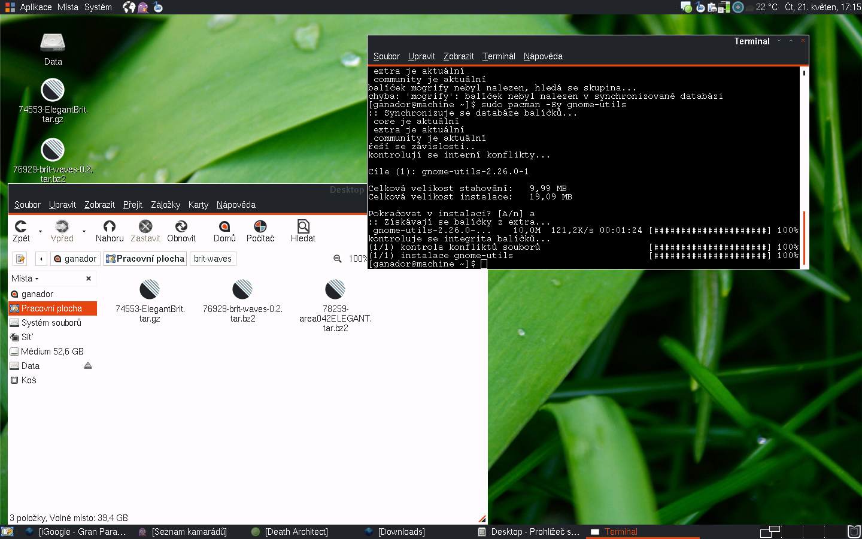The height and width of the screenshot is (539, 862).
Task: Open file search with Hledat
Action: [x=303, y=231]
